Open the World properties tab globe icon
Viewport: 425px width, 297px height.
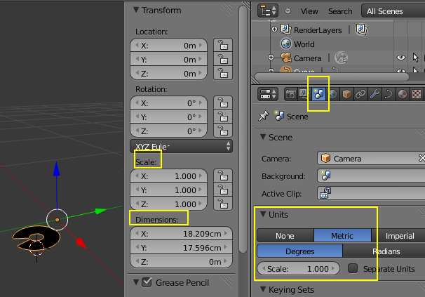pos(332,94)
